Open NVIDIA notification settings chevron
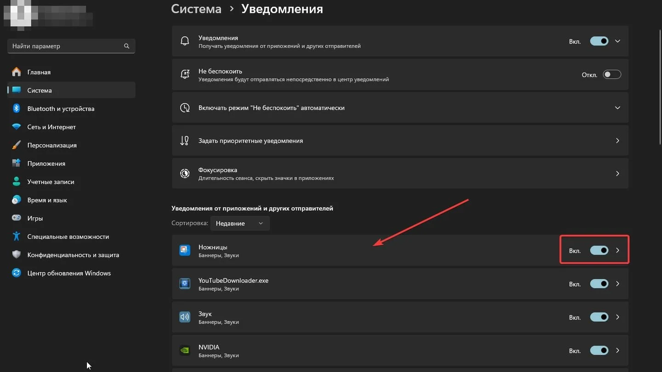 click(x=617, y=350)
